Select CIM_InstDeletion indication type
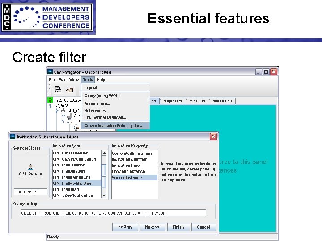 tap(76, 171)
